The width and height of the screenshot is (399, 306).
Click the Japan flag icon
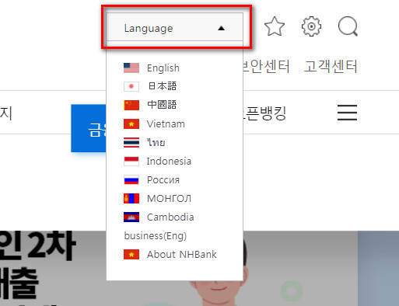[131, 86]
